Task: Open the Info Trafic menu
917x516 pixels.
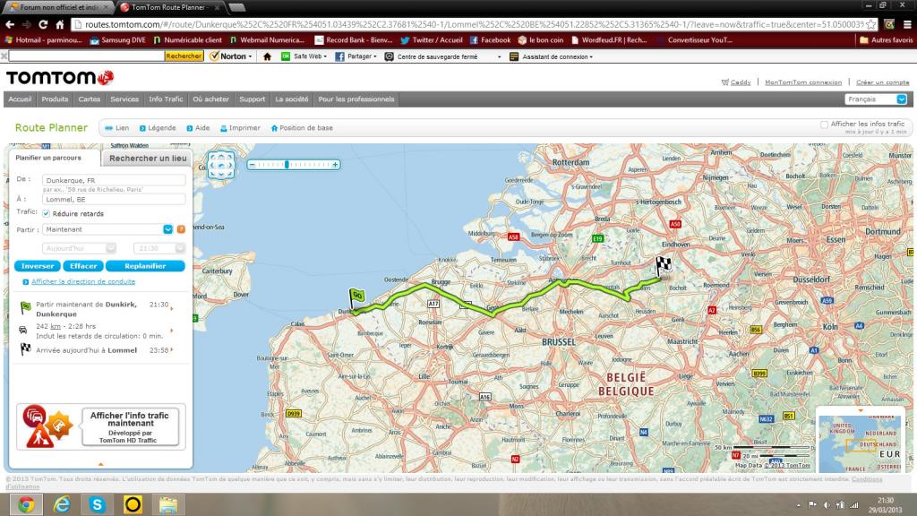Action: click(x=166, y=99)
